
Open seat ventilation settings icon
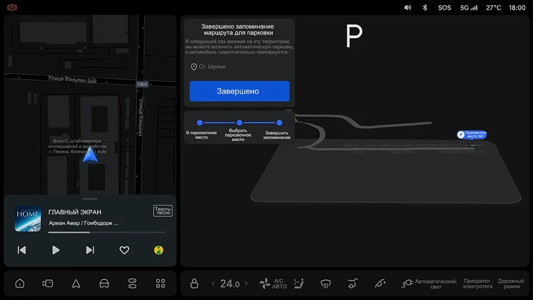[299, 283]
